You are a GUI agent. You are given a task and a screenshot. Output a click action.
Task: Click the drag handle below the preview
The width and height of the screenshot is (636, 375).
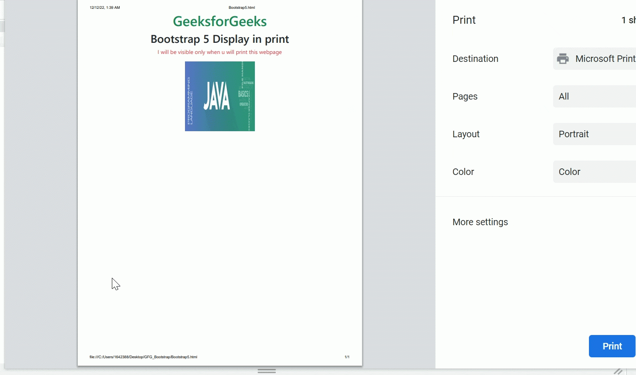coord(267,370)
